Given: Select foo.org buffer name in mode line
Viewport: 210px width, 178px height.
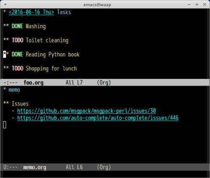Looking at the screenshot, I should click(34, 83).
